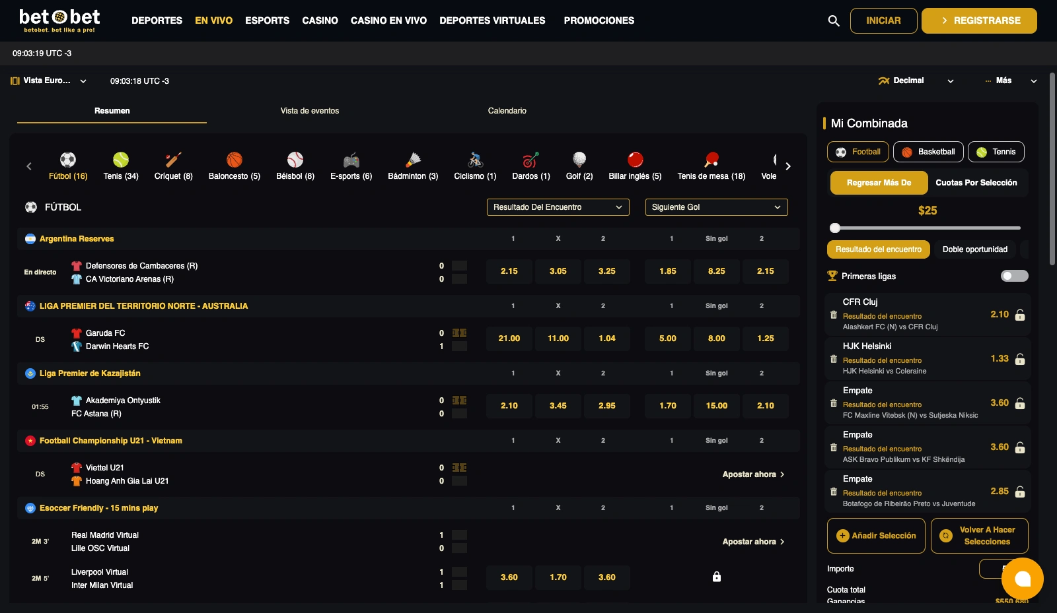Expand Apostar ahora for Viettel U21 match
This screenshot has height=613, width=1057.
point(753,474)
